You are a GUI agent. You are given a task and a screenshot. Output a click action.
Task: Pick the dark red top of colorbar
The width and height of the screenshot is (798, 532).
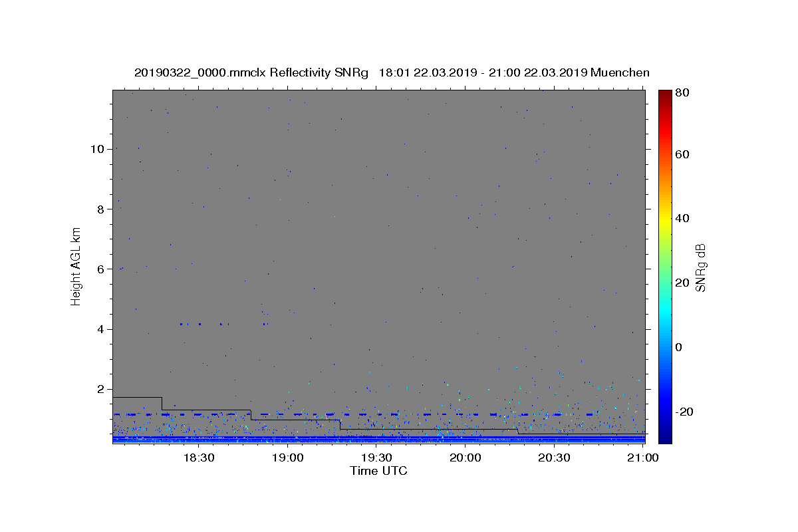click(x=665, y=94)
